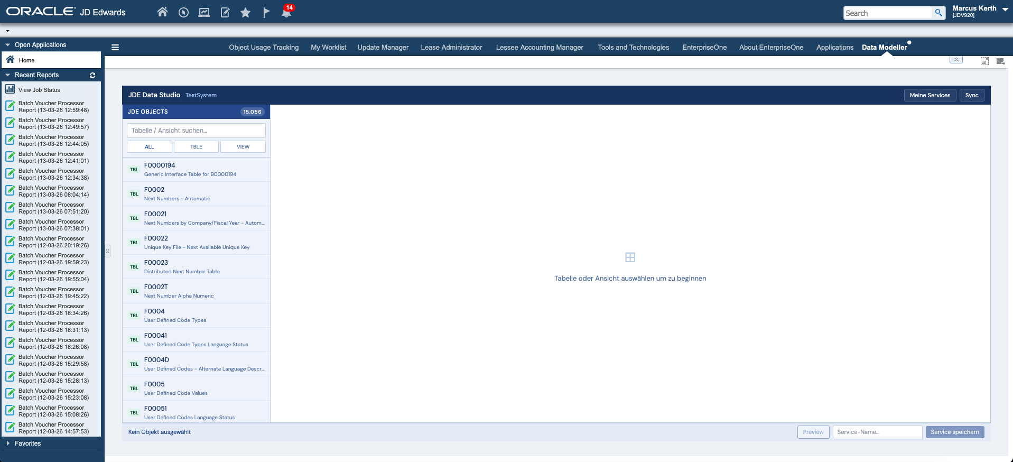Select table F0000194 in the list

tap(197, 170)
